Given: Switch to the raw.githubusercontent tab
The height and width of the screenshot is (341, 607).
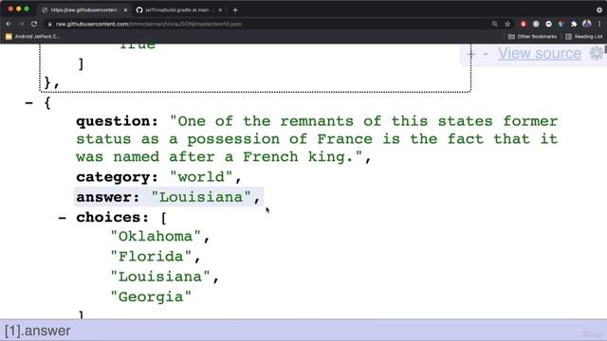Looking at the screenshot, I should tap(84, 10).
